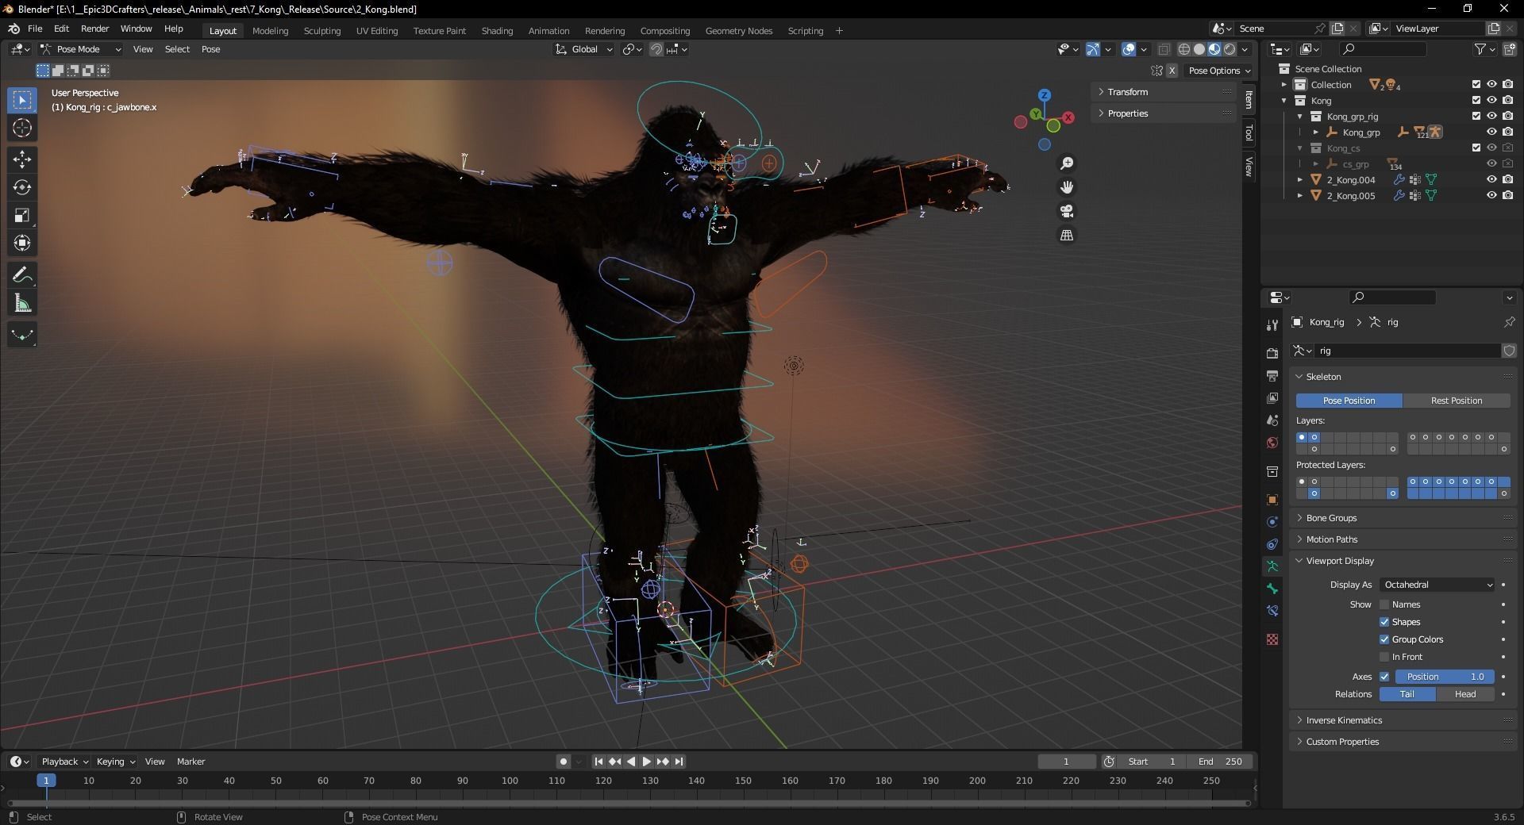Viewport: 1524px width, 825px height.
Task: Toggle Group Colors checkbox
Action: [x=1384, y=639]
